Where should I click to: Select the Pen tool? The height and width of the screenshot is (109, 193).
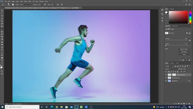pos(2,47)
